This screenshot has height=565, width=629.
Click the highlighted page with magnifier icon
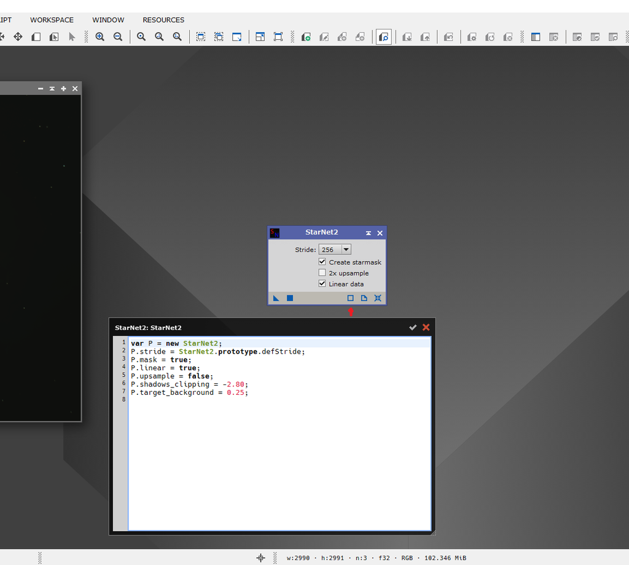point(384,37)
